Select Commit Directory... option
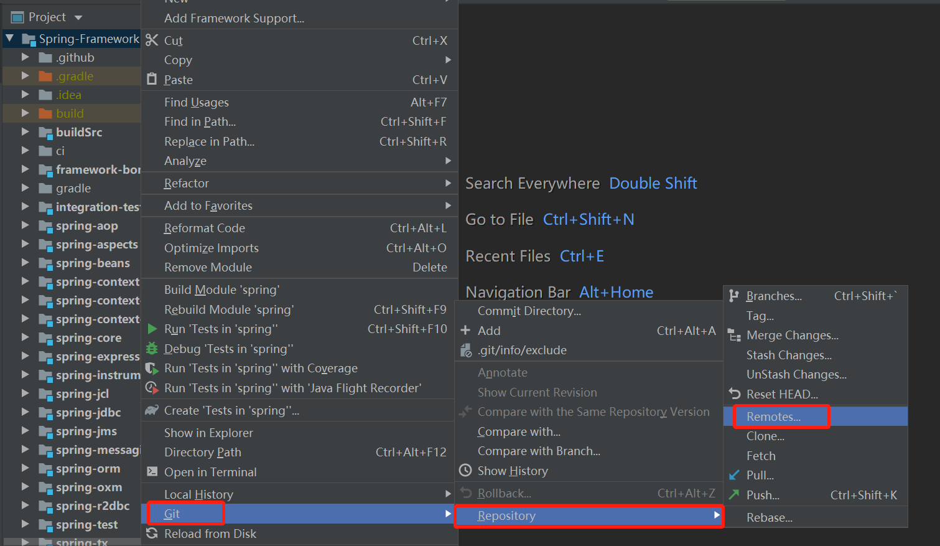The height and width of the screenshot is (546, 940). pos(589,311)
